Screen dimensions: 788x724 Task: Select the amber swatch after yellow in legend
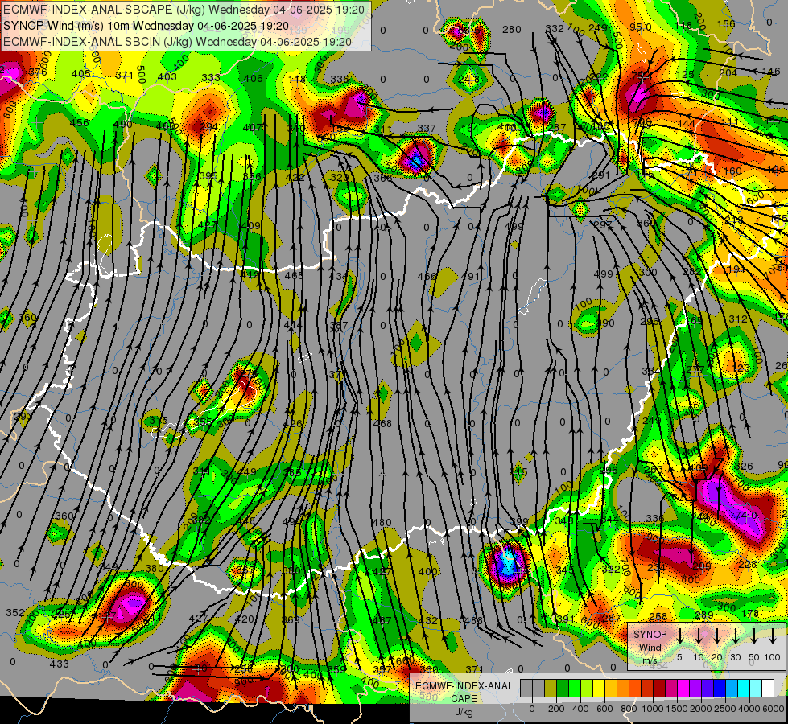[x=611, y=688]
